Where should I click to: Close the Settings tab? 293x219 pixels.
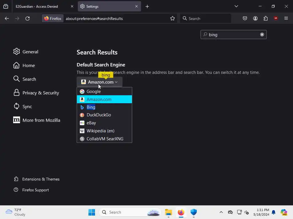[x=136, y=6]
